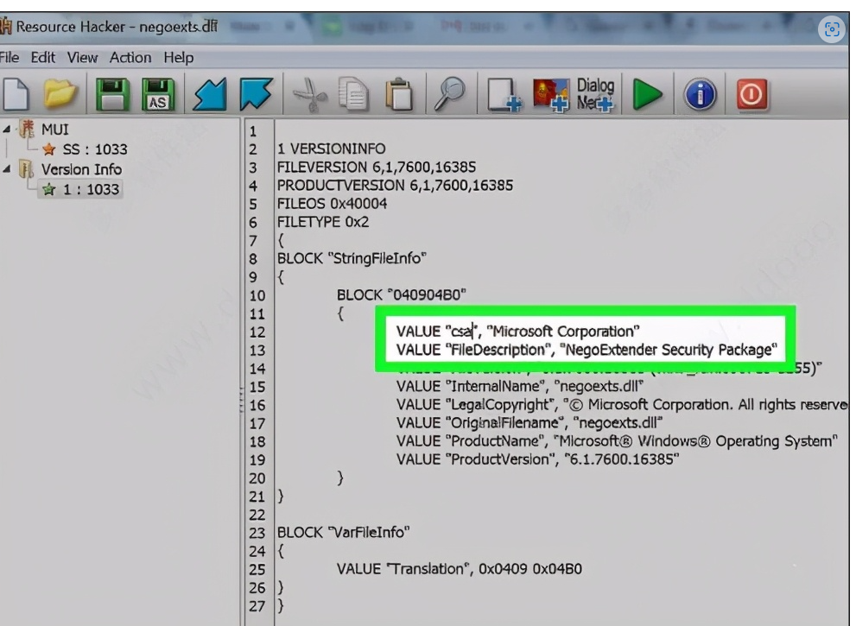Click the blue Info icon
This screenshot has height=626, width=856.
(x=701, y=95)
